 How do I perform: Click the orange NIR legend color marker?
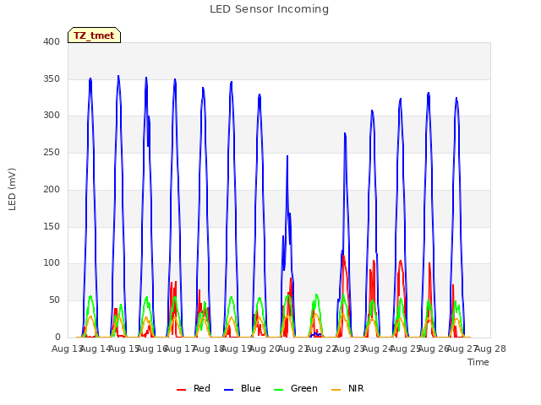tap(336, 390)
